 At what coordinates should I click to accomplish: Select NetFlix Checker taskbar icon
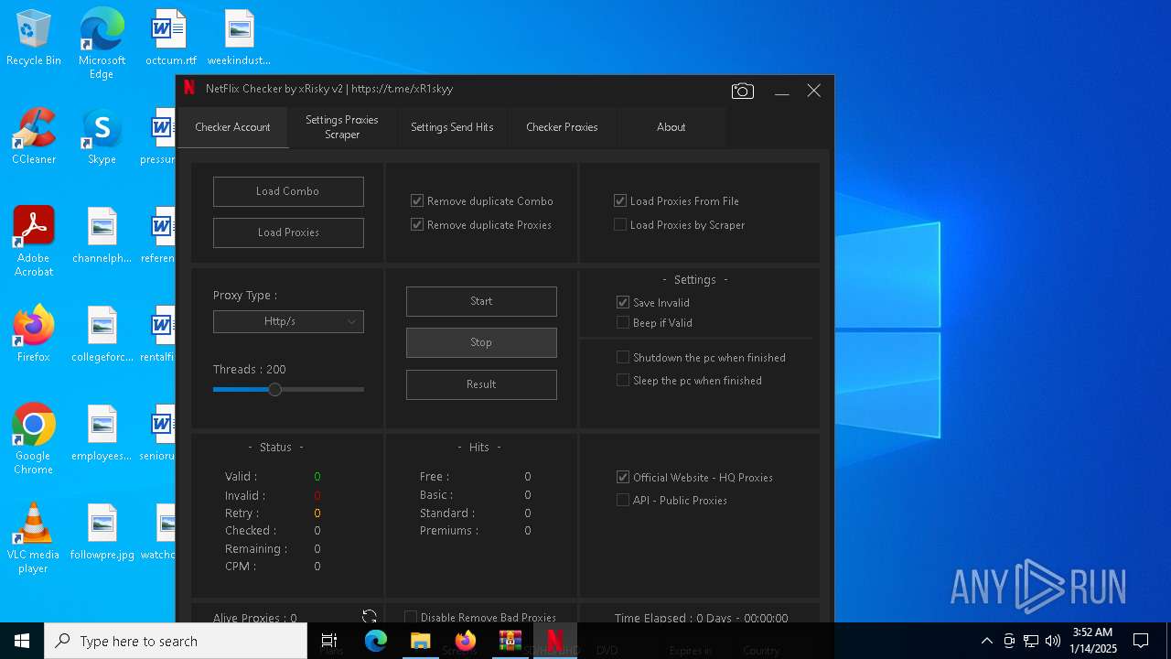pos(554,641)
